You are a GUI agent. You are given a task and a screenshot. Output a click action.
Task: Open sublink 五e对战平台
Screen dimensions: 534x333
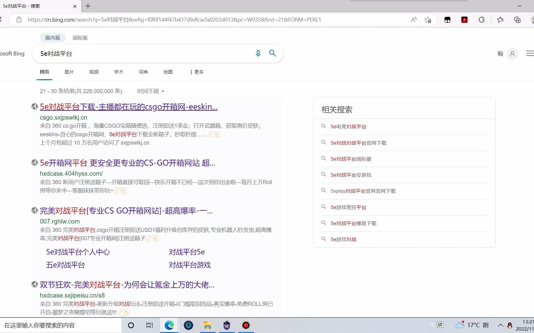[66, 265]
